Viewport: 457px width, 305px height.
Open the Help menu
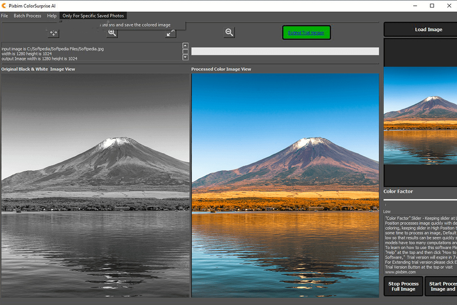point(52,16)
